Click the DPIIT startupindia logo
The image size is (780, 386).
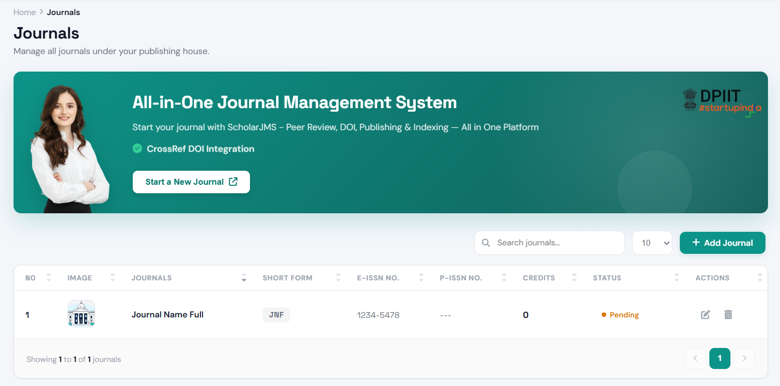722,102
